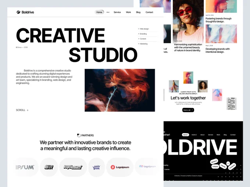
Task: Click the Facebook social pill
Action: (232, 166)
